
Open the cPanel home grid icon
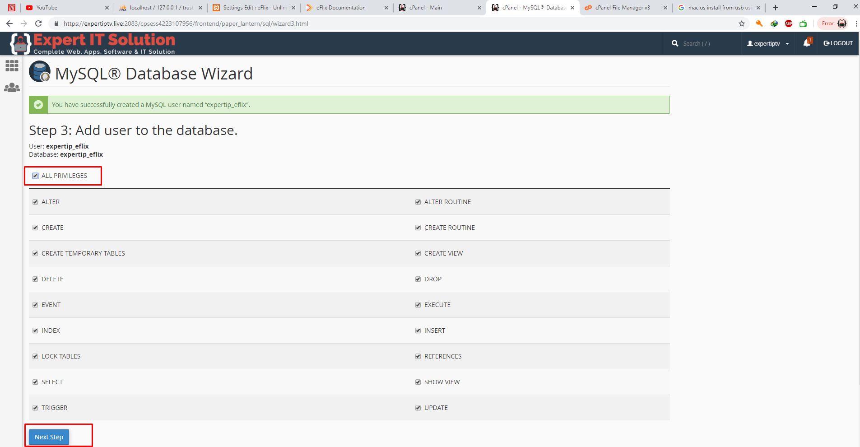(x=12, y=66)
